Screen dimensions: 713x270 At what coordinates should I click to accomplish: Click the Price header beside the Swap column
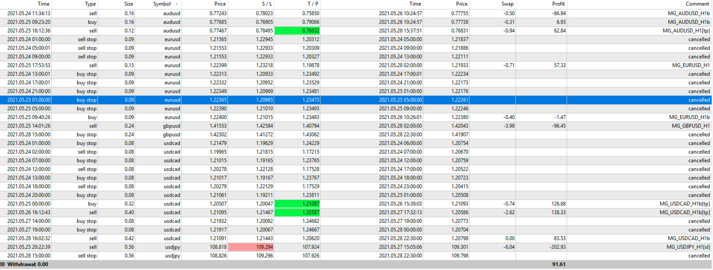462,4
